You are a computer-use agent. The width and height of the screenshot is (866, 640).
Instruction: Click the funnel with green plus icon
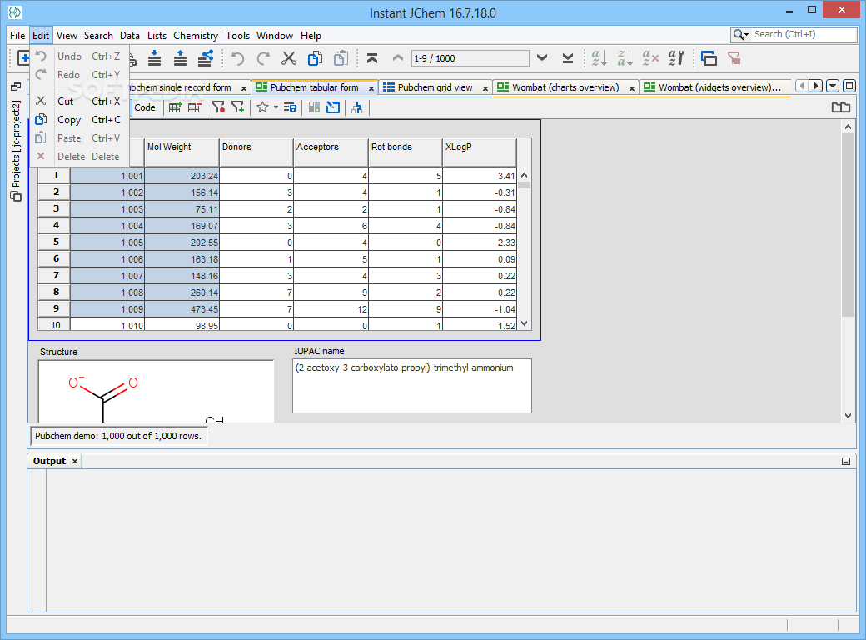[237, 107]
